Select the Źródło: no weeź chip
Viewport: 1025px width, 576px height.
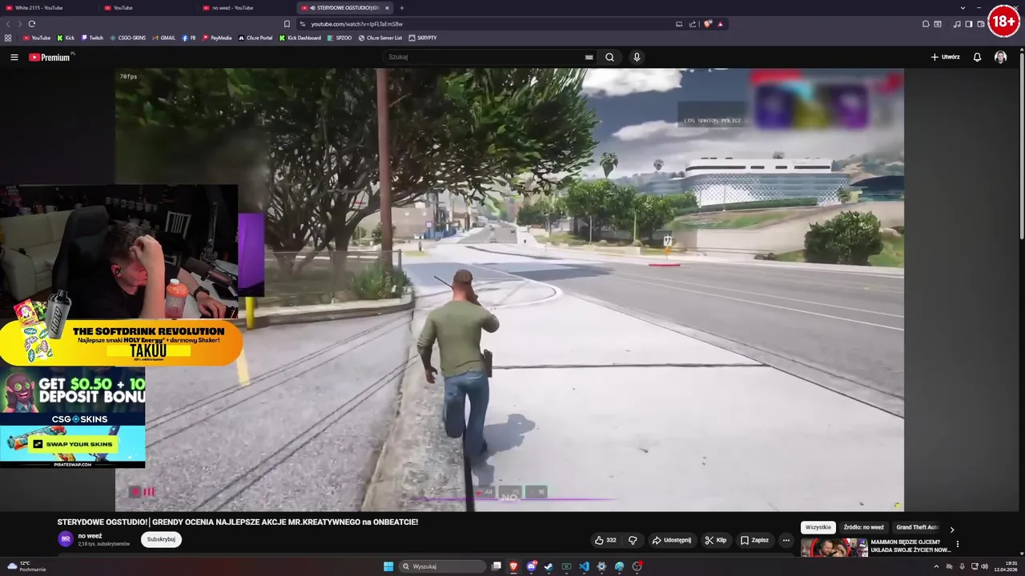tap(863, 527)
